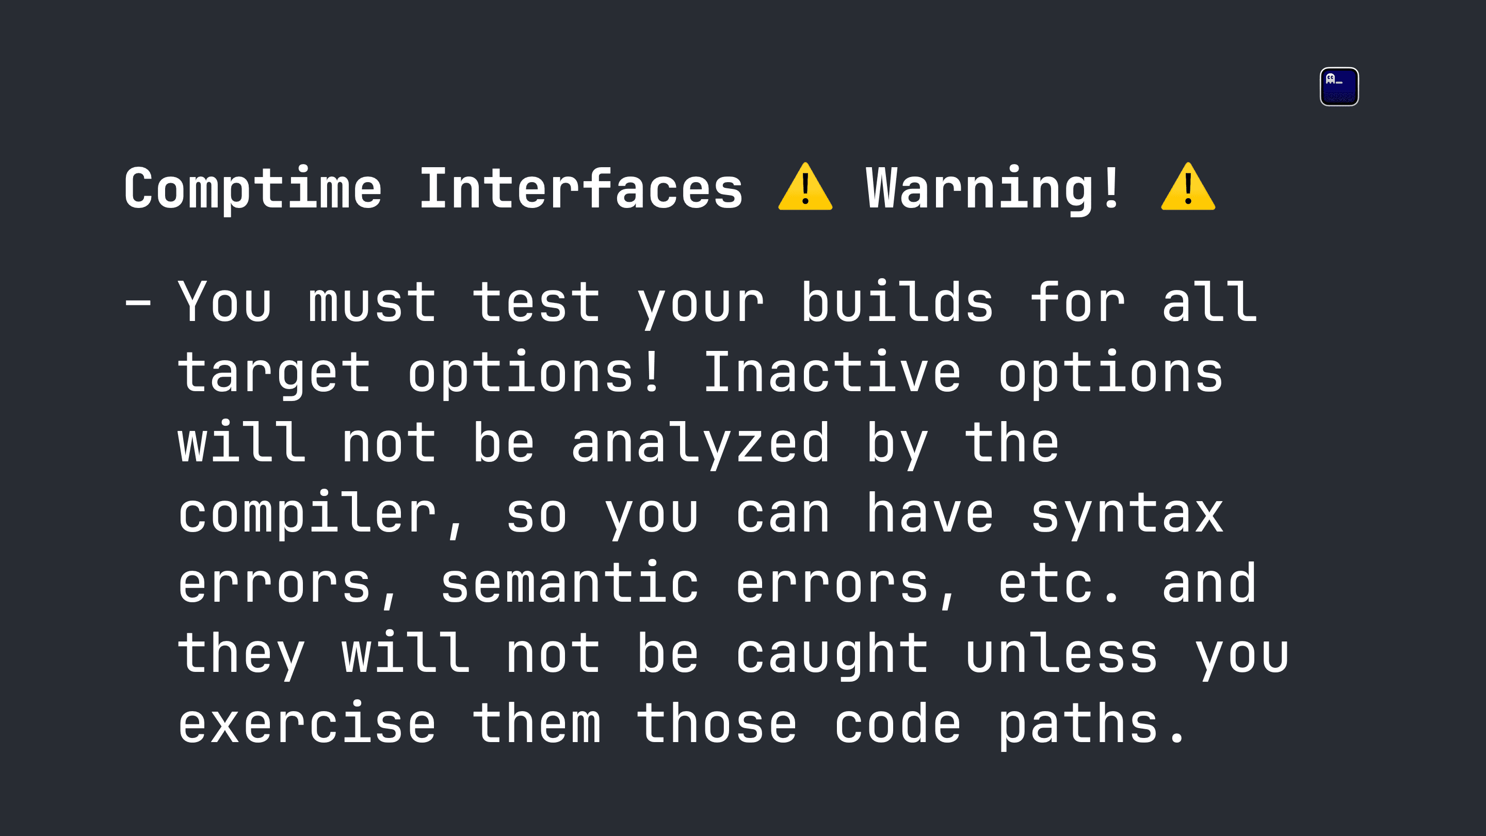Image resolution: width=1486 pixels, height=836 pixels.
Task: Click the word 'target' in the second line
Action: 274,372
